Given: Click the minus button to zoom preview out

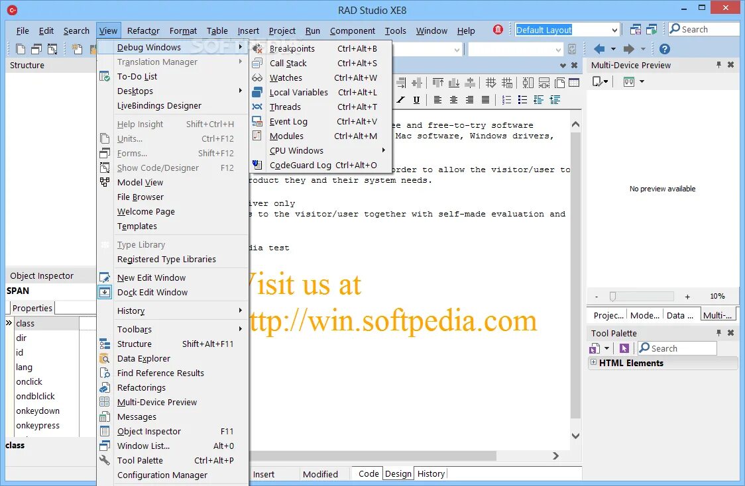Looking at the screenshot, I should 597,297.
